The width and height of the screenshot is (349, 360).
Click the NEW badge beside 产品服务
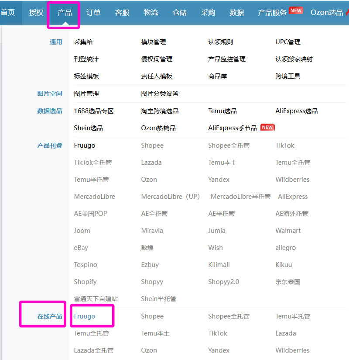(296, 10)
